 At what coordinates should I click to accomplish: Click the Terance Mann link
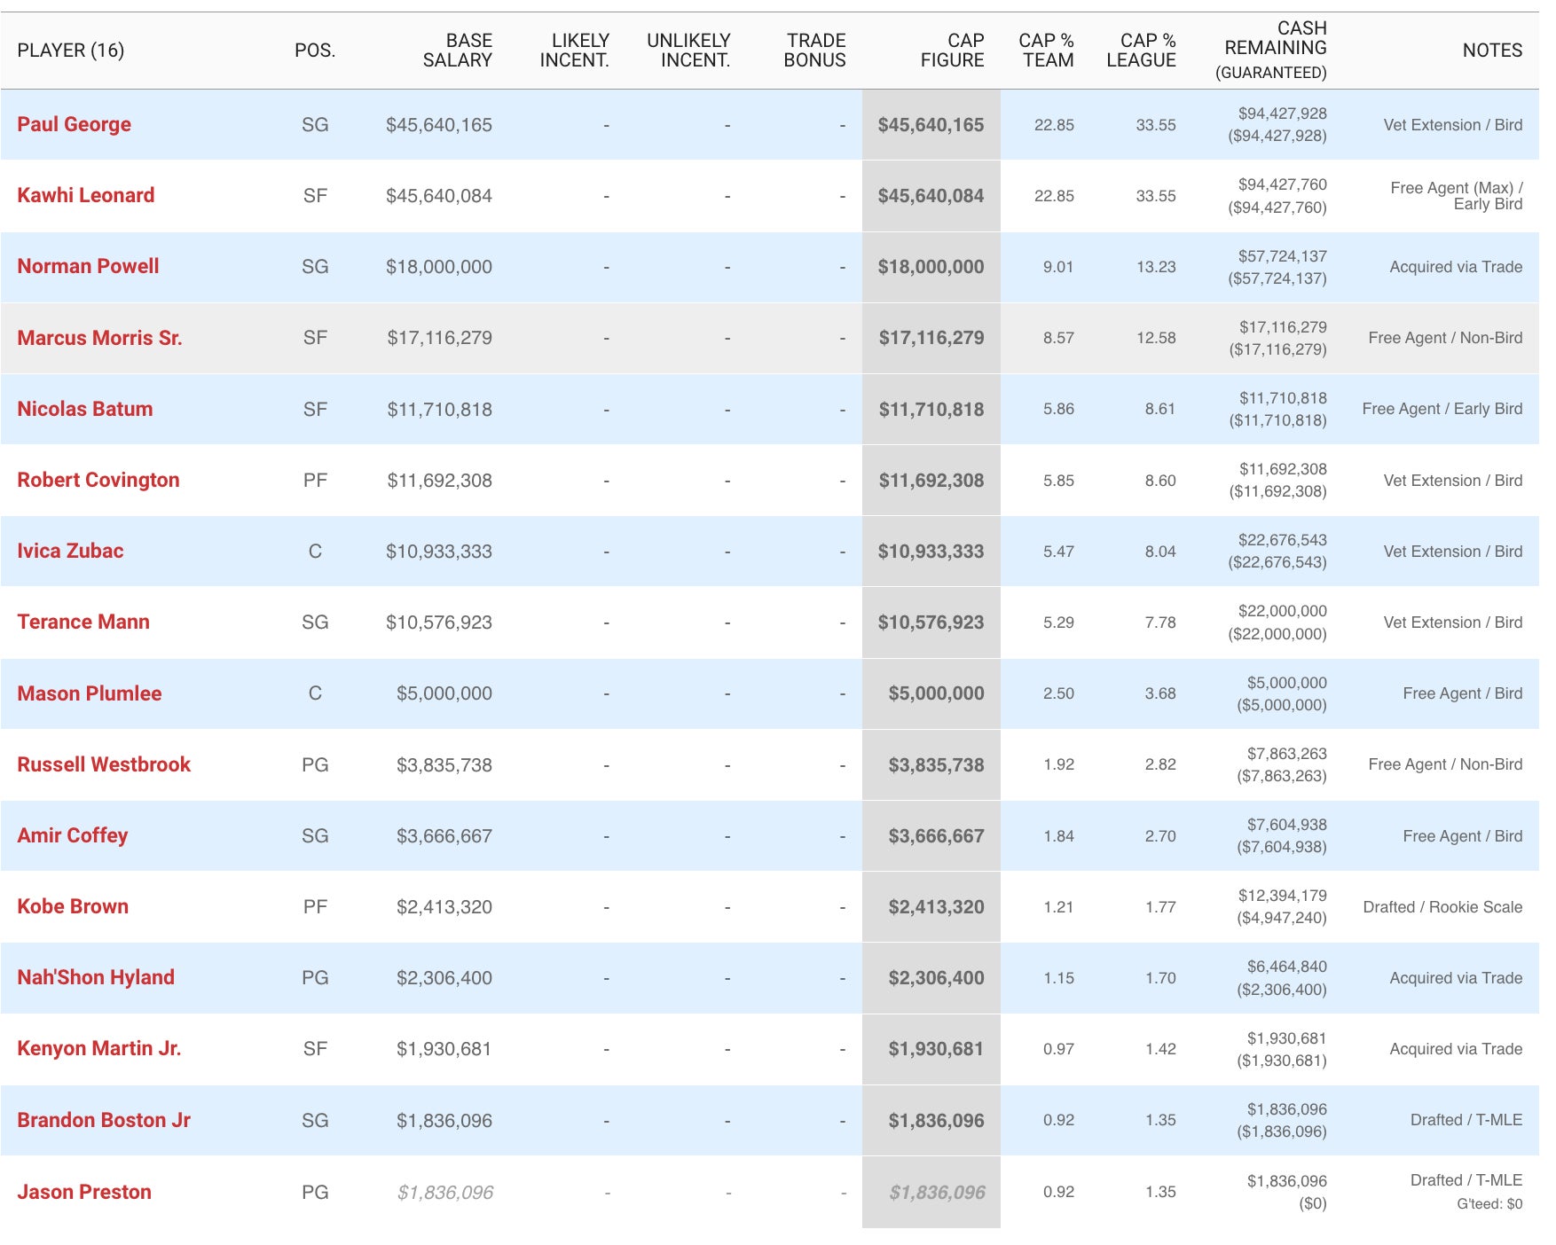pyautogui.click(x=83, y=622)
